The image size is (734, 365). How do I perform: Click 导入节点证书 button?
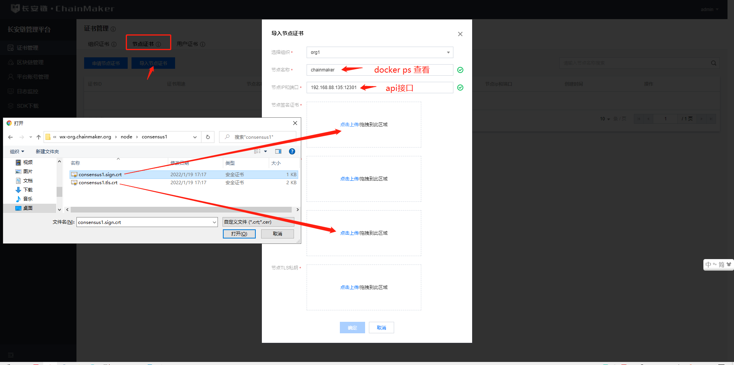[153, 63]
